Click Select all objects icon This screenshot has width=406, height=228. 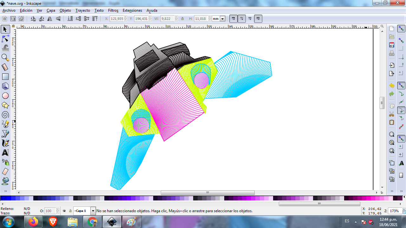5,19
